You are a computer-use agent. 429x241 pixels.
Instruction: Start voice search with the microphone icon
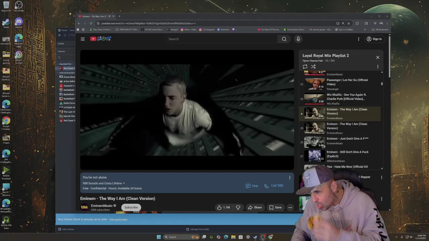tap(298, 39)
